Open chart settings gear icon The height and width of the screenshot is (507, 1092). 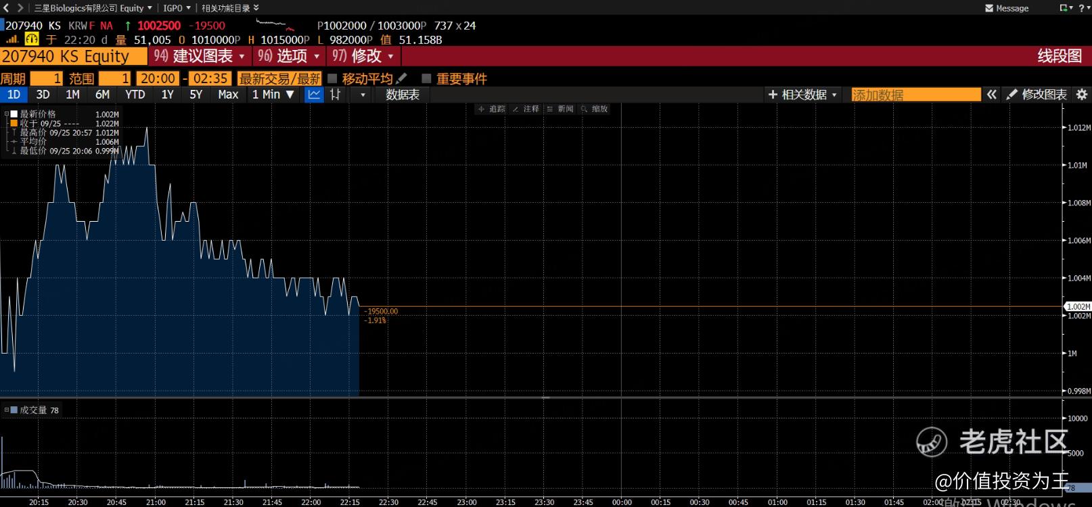(x=1081, y=95)
